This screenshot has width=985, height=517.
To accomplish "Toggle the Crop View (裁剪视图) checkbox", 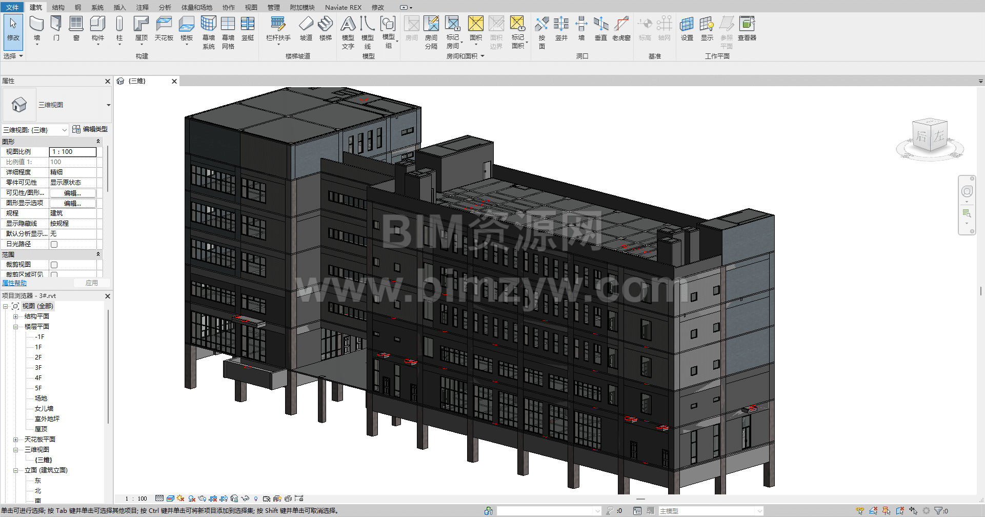I will (x=54, y=265).
